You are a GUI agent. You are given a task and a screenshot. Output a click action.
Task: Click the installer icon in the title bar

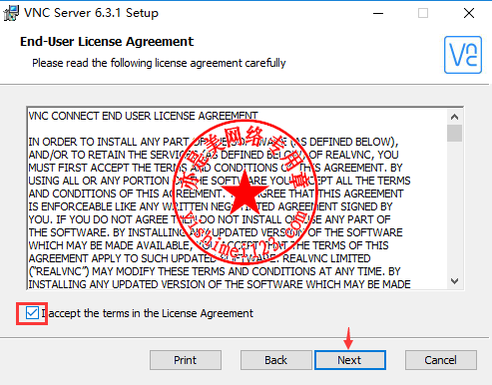11,13
